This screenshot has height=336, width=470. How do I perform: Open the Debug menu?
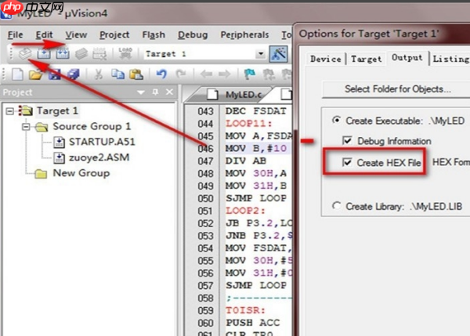click(193, 34)
